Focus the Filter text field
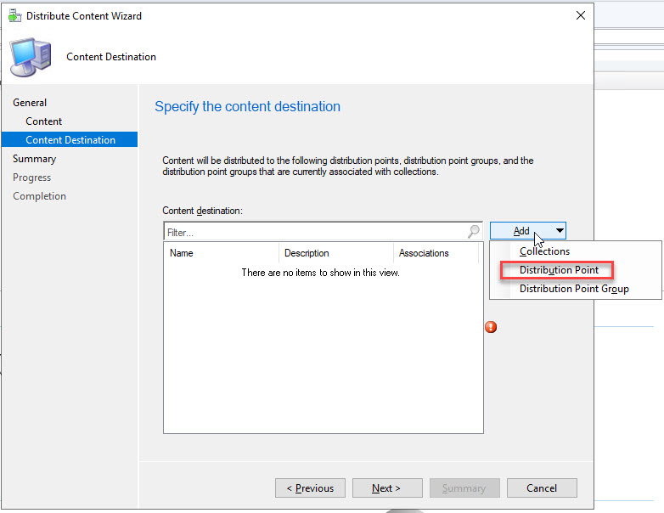 314,232
